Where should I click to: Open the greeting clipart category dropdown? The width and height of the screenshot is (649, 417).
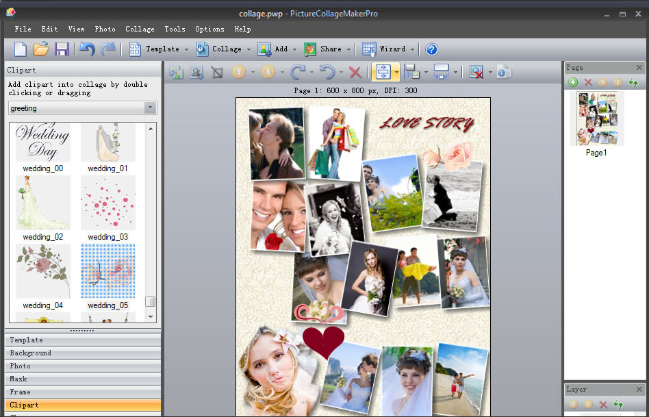tap(150, 108)
